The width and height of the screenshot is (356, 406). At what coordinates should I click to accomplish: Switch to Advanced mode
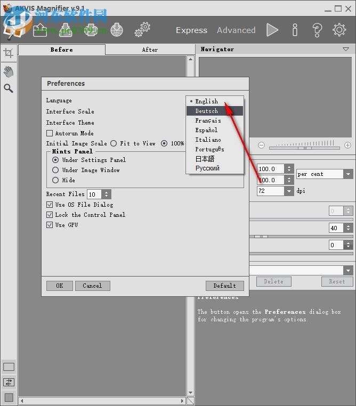click(x=236, y=30)
